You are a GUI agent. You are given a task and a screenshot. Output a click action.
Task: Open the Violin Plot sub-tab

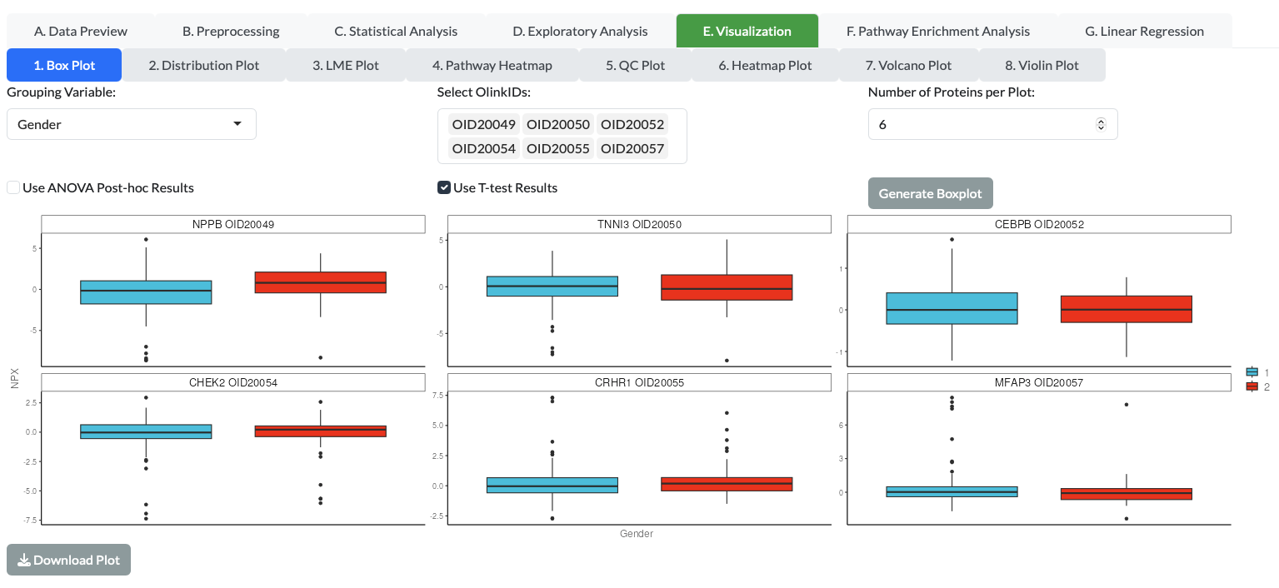click(x=1042, y=65)
